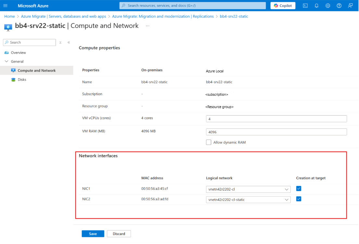Screen dimensions: 359x244
Task: Click the VM vCPUs input showing 4
Action: (276, 119)
